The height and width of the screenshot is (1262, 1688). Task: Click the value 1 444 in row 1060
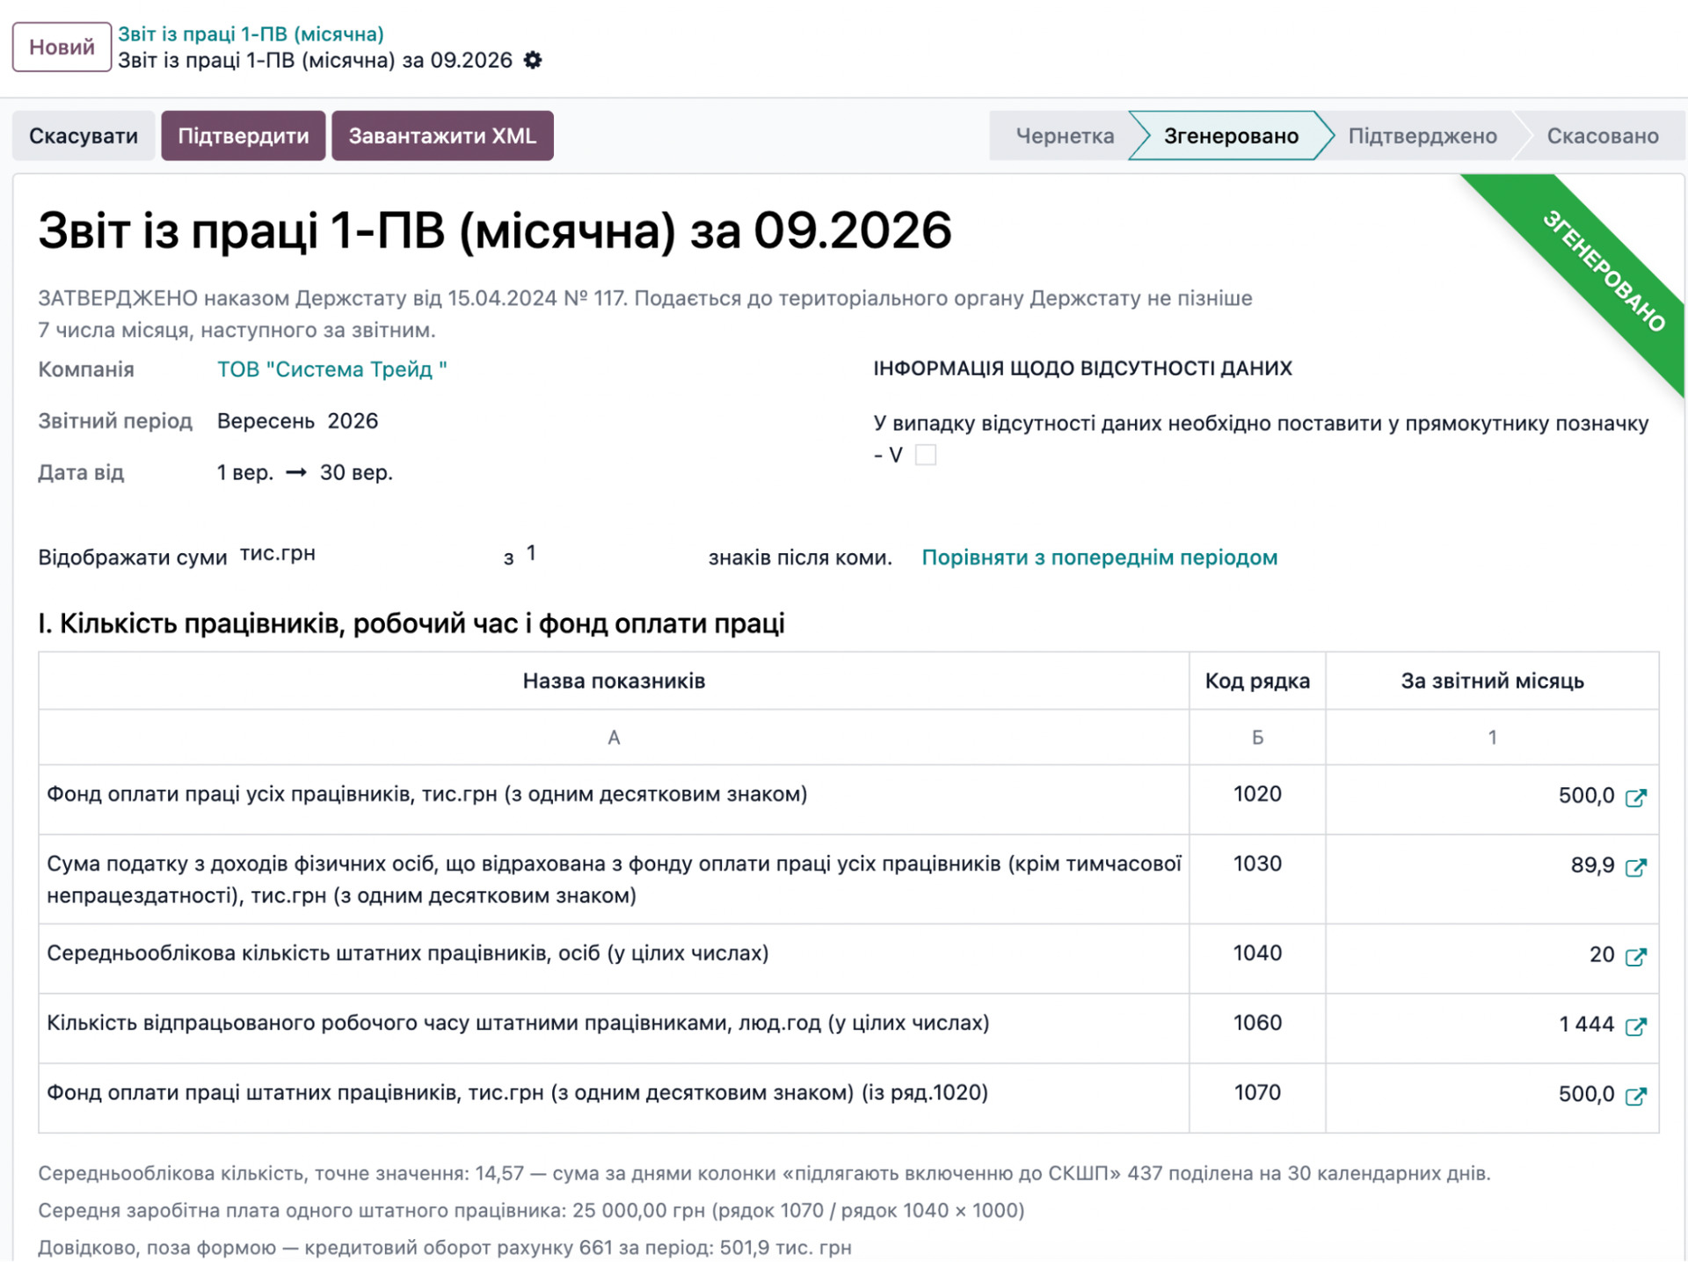point(1586,1025)
